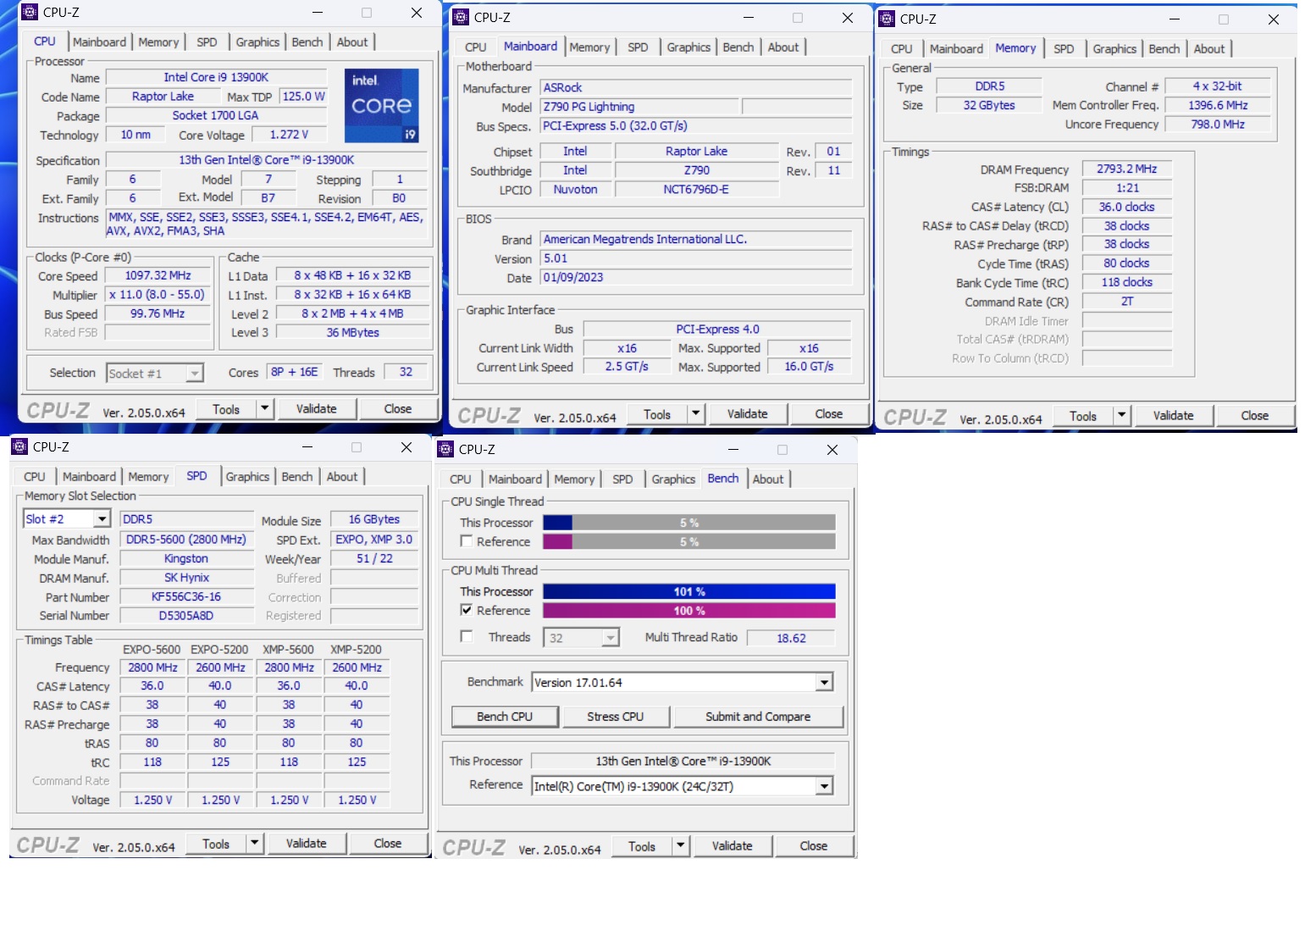Viewport: 1305px width, 942px height.
Task: Open Graphics tab in Mainboard window
Action: pyautogui.click(x=688, y=47)
